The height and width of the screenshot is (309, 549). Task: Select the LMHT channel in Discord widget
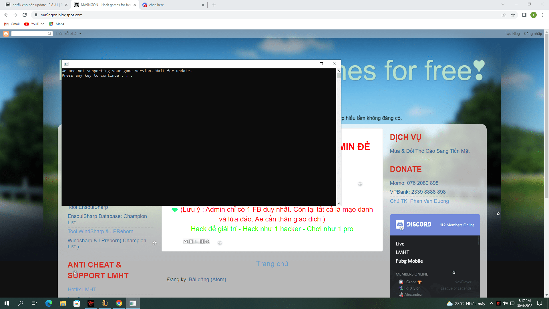coord(402,252)
